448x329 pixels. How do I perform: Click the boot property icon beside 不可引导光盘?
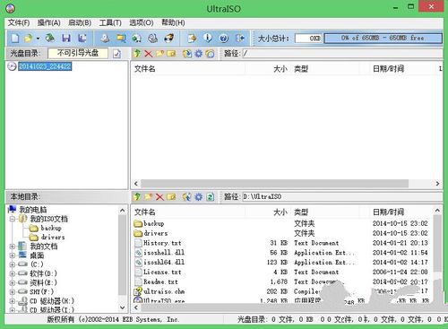tap(117, 54)
